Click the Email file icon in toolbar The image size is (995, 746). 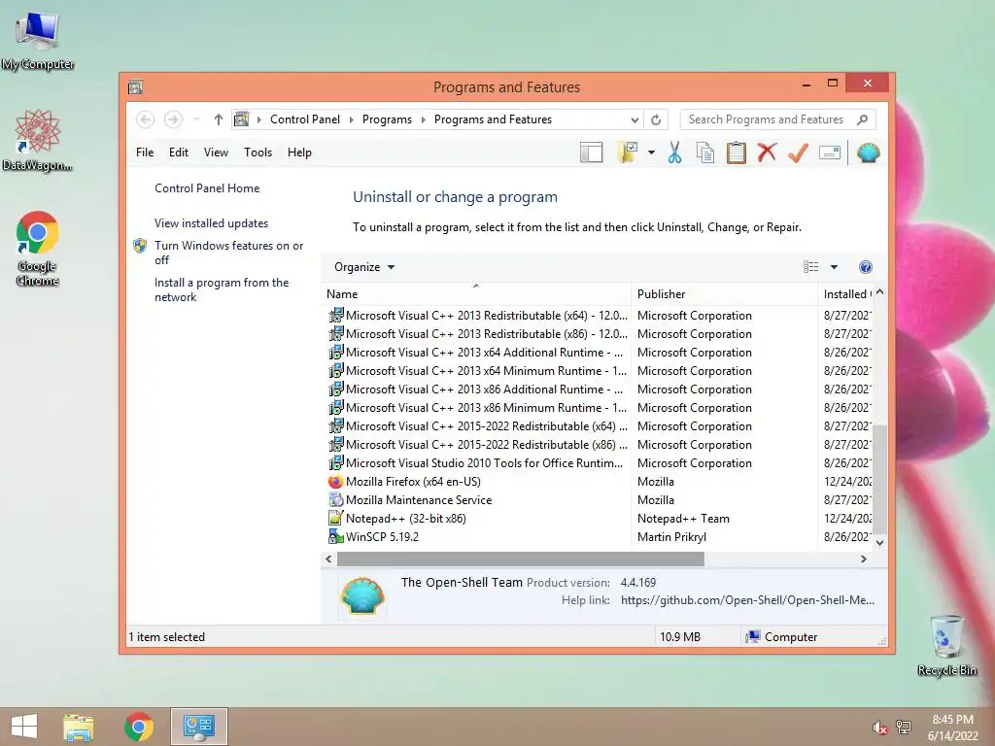pyautogui.click(x=830, y=153)
